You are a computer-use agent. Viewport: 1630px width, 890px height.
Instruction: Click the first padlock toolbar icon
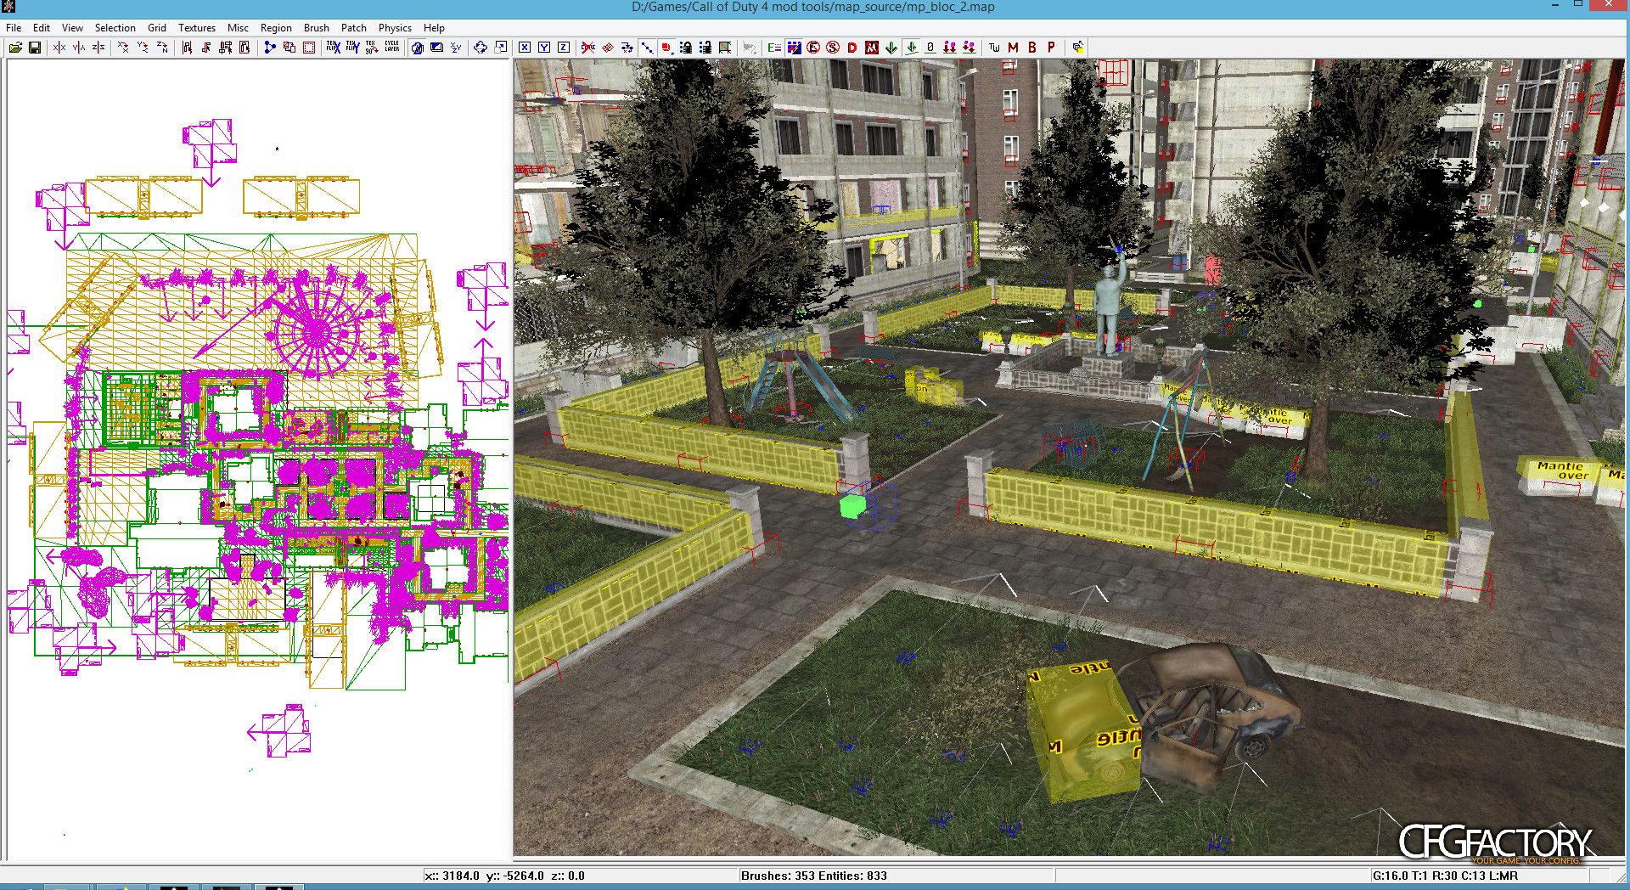click(686, 48)
